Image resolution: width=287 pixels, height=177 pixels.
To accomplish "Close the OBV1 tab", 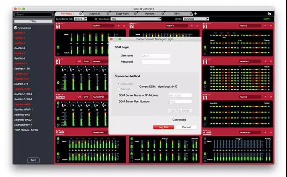I will pos(191,14).
